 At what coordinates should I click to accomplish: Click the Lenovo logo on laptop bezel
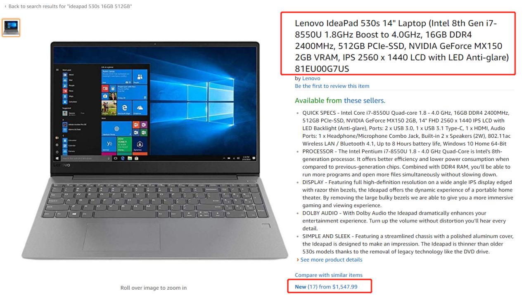pyautogui.click(x=62, y=165)
